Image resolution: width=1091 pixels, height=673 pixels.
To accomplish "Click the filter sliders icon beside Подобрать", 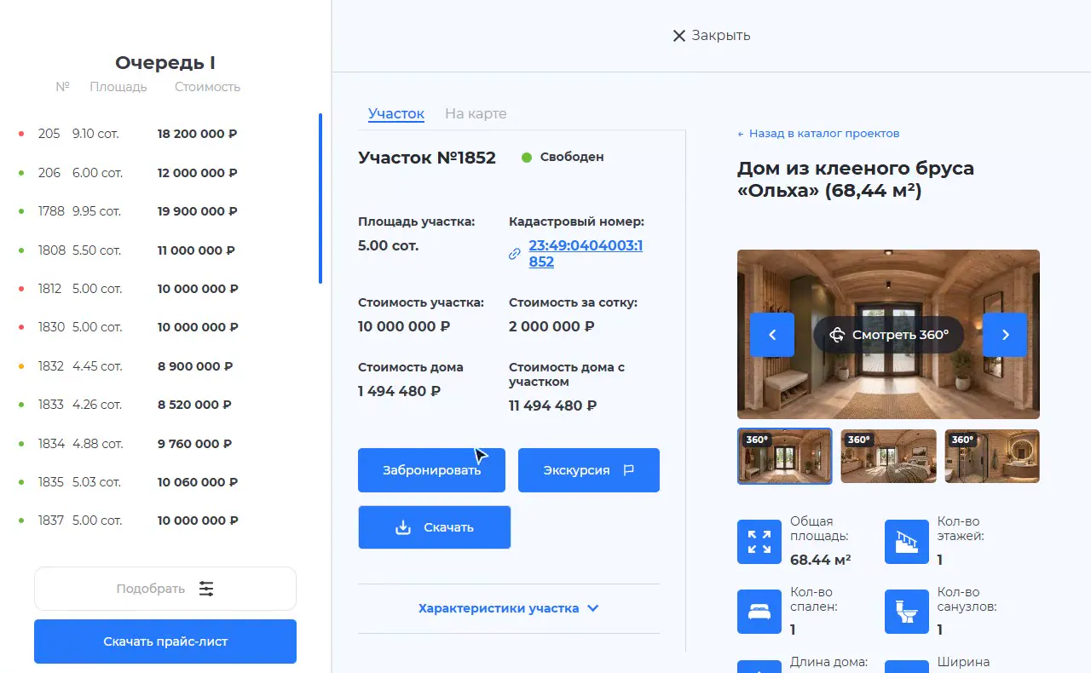I will 206,589.
